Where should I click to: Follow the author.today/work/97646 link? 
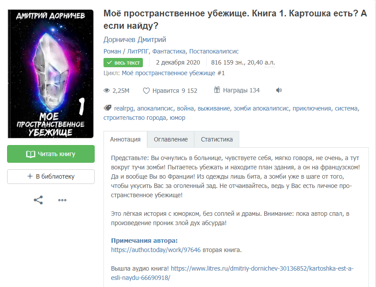click(x=156, y=250)
